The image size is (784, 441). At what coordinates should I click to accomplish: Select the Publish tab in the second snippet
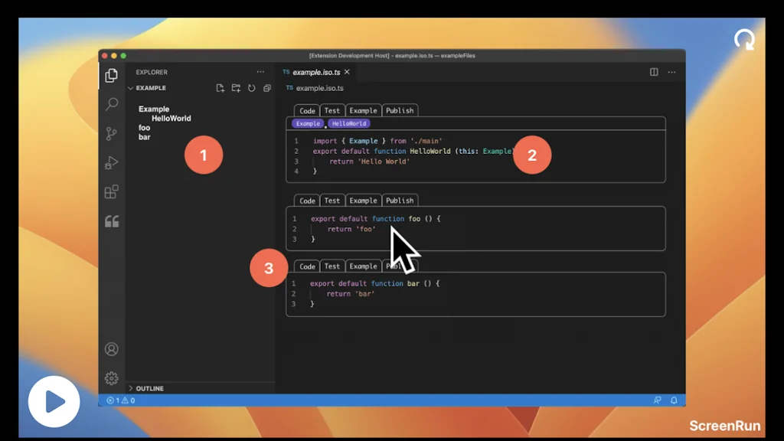point(400,200)
